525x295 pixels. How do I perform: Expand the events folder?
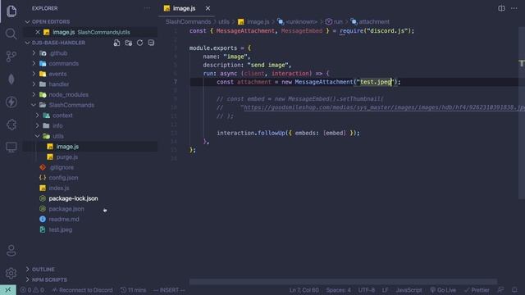tap(57, 74)
